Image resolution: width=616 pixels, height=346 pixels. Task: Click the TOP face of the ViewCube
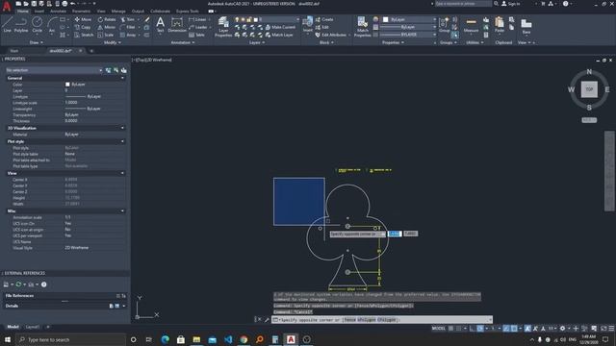coord(589,89)
